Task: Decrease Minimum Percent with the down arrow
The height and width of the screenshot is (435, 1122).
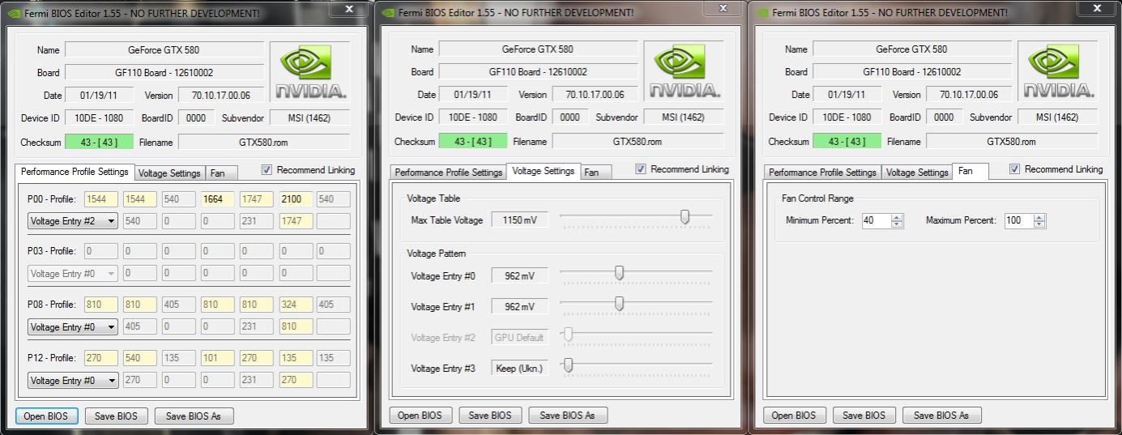Action: click(x=897, y=224)
